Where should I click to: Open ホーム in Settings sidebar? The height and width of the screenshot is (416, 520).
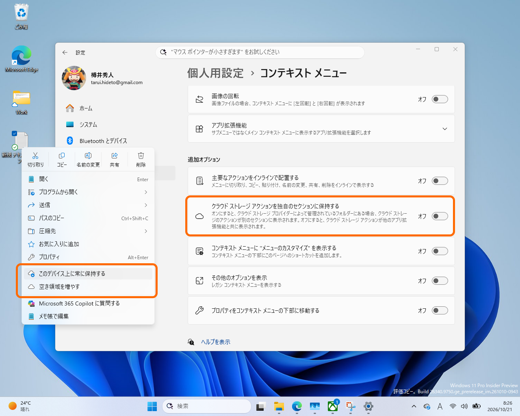coord(86,108)
